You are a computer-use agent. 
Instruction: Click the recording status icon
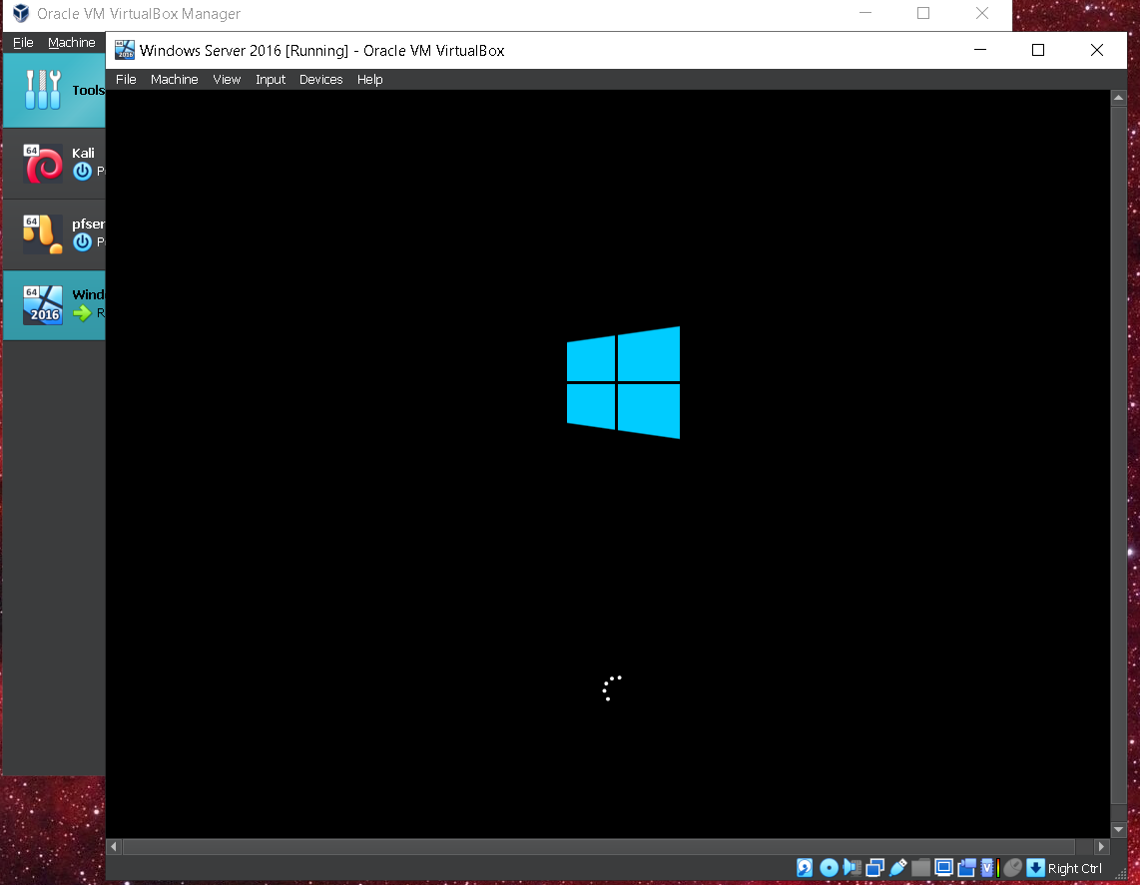point(967,868)
